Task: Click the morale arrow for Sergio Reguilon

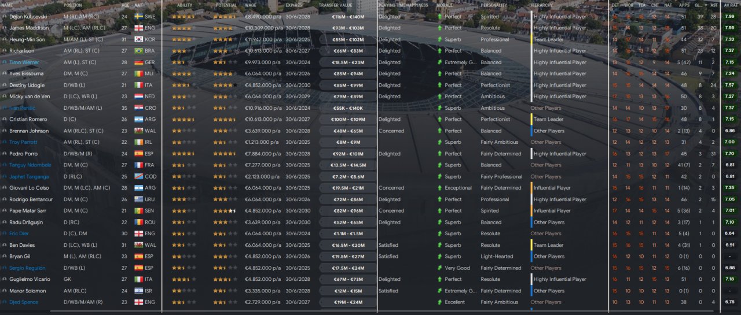Action: pyautogui.click(x=440, y=268)
